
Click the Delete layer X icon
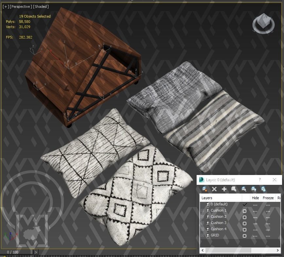214,189
